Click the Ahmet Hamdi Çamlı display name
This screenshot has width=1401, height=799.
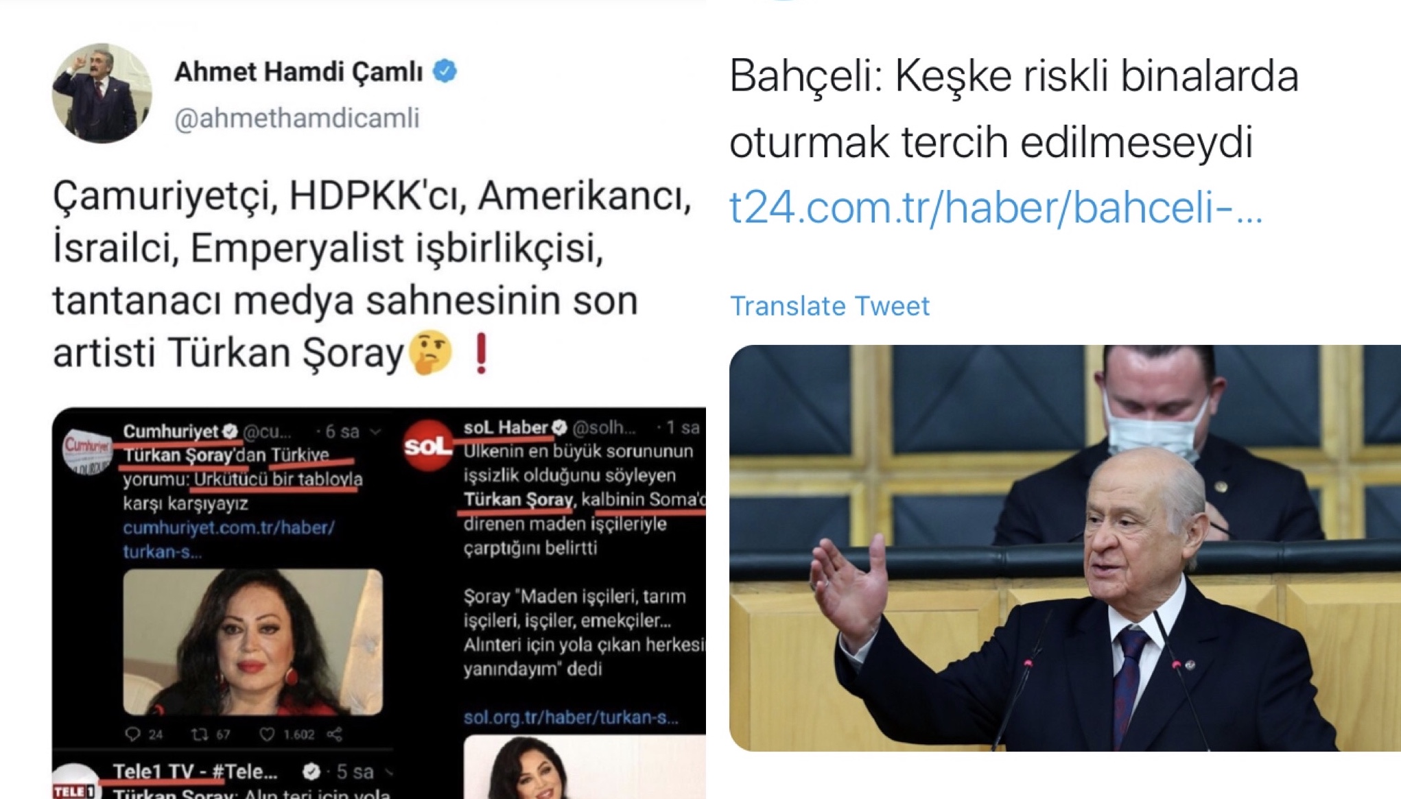[298, 71]
